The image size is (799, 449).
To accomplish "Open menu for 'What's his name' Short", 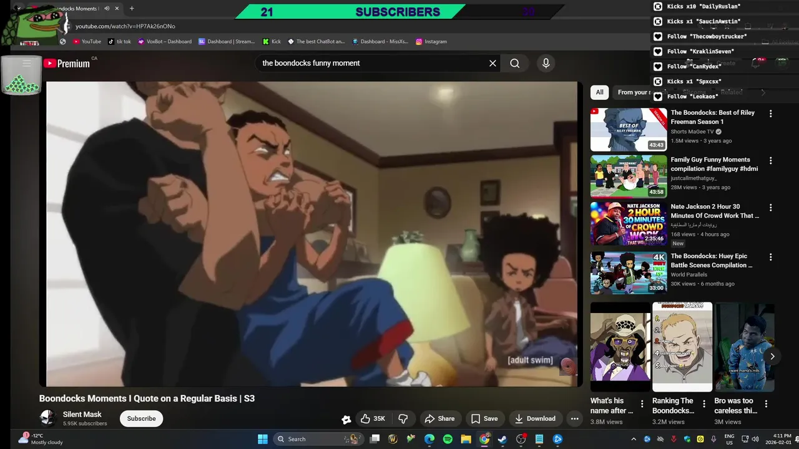I will [x=642, y=404].
